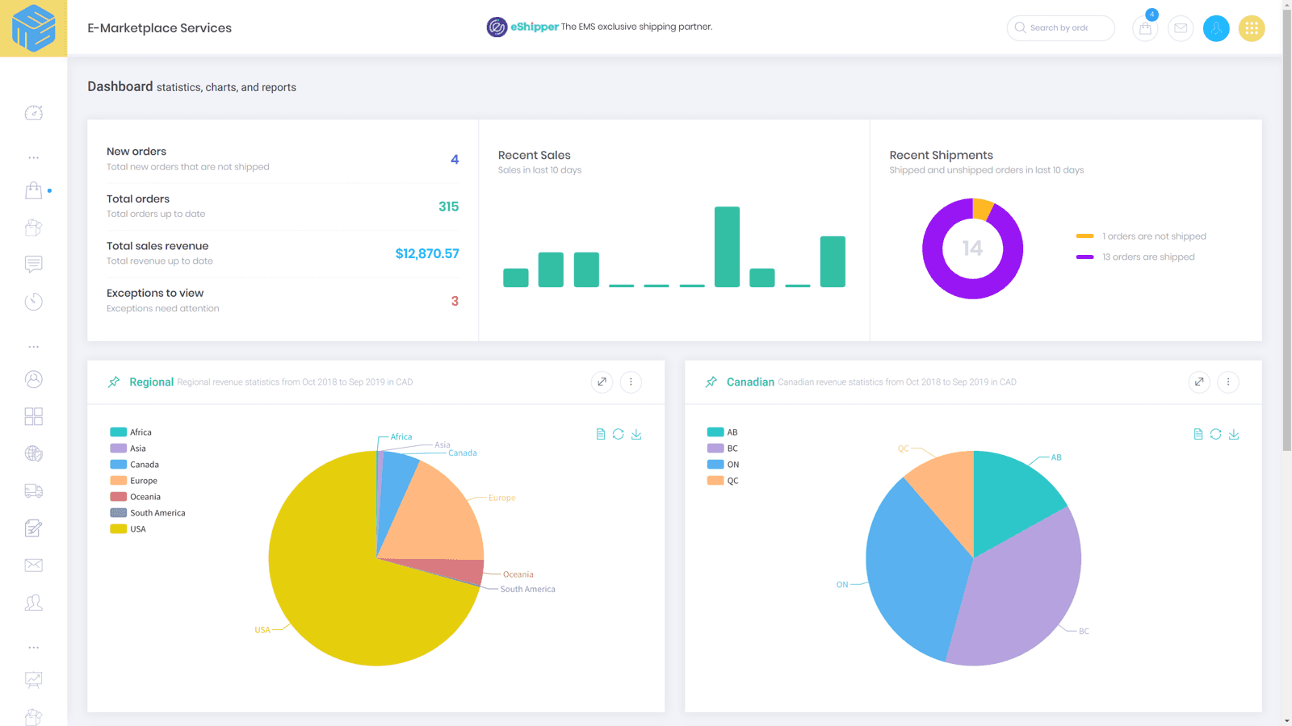Download the Regional chart data
Image resolution: width=1292 pixels, height=726 pixels.
[636, 434]
